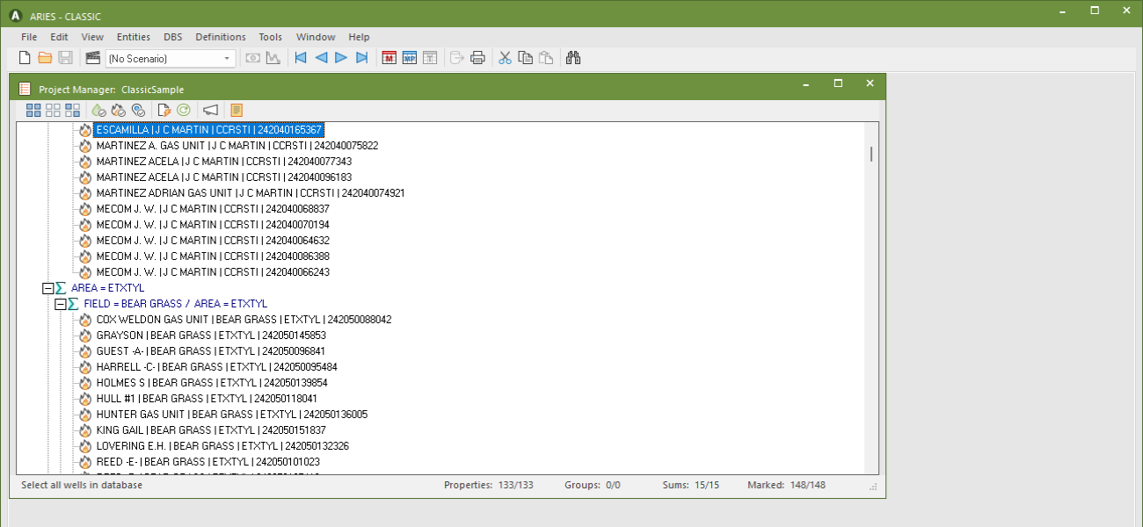Select HOLMES S BEAR GRASS well
This screenshot has height=527, width=1143.
tap(212, 383)
